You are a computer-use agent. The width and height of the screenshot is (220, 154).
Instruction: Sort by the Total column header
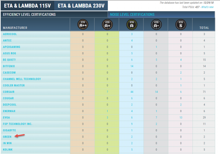(204, 27)
